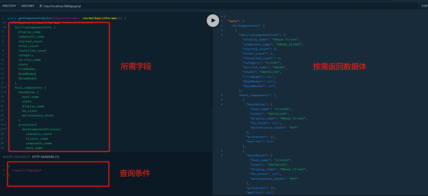Viewport: 428px width, 196px height.
Task: Collapse host_components block at editor line 16
Action: (x=5, y=88)
